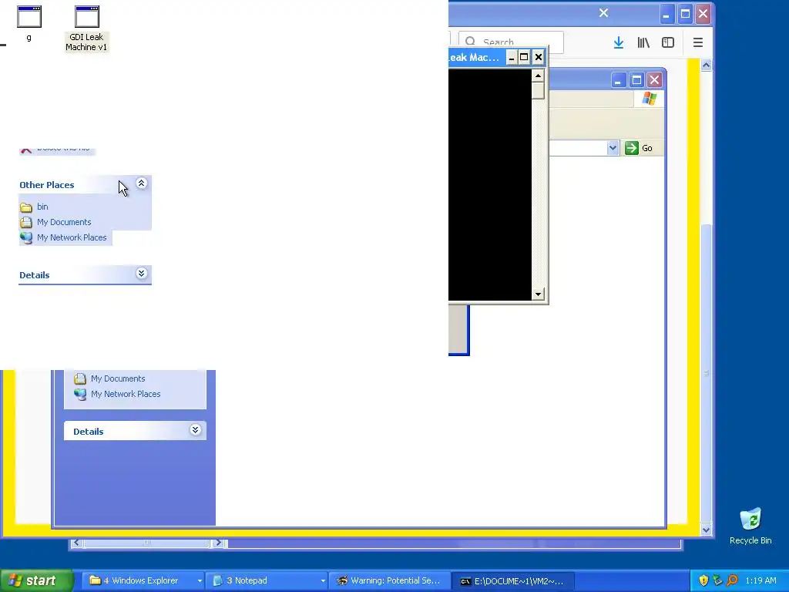This screenshot has height=592, width=789.
Task: Open the 'g' desktop shortcut icon
Action: (29, 17)
